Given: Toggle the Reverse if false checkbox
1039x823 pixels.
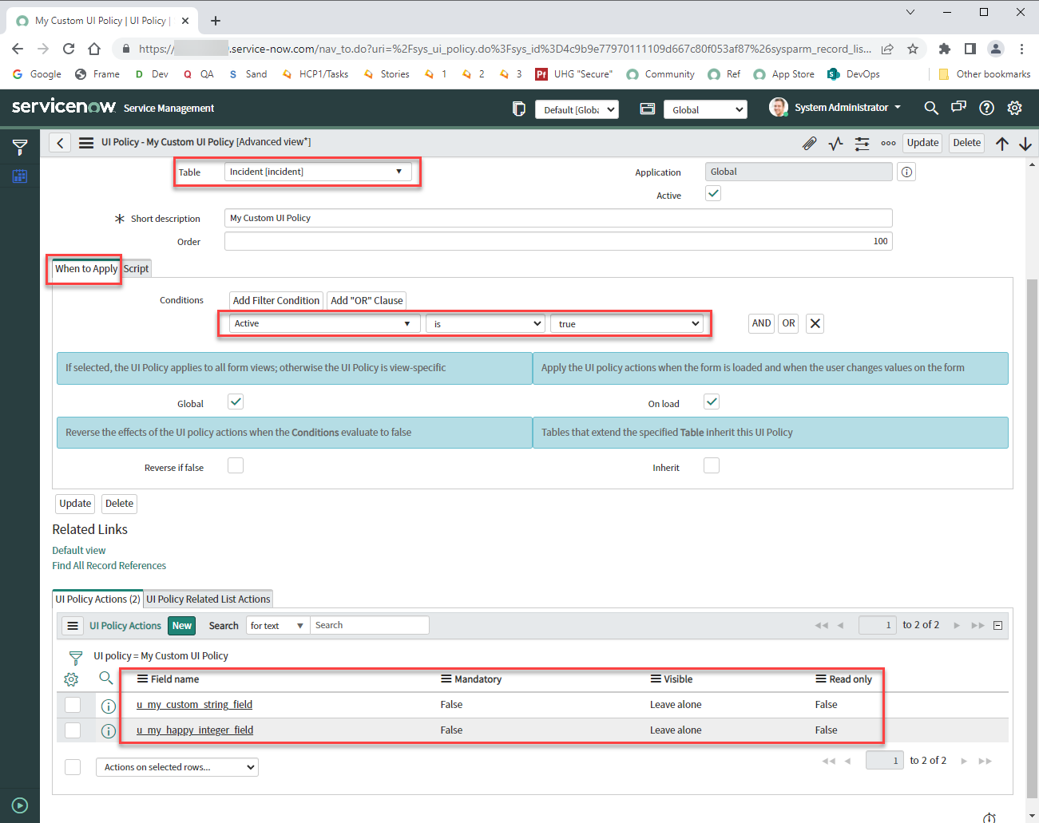Looking at the screenshot, I should [236, 466].
